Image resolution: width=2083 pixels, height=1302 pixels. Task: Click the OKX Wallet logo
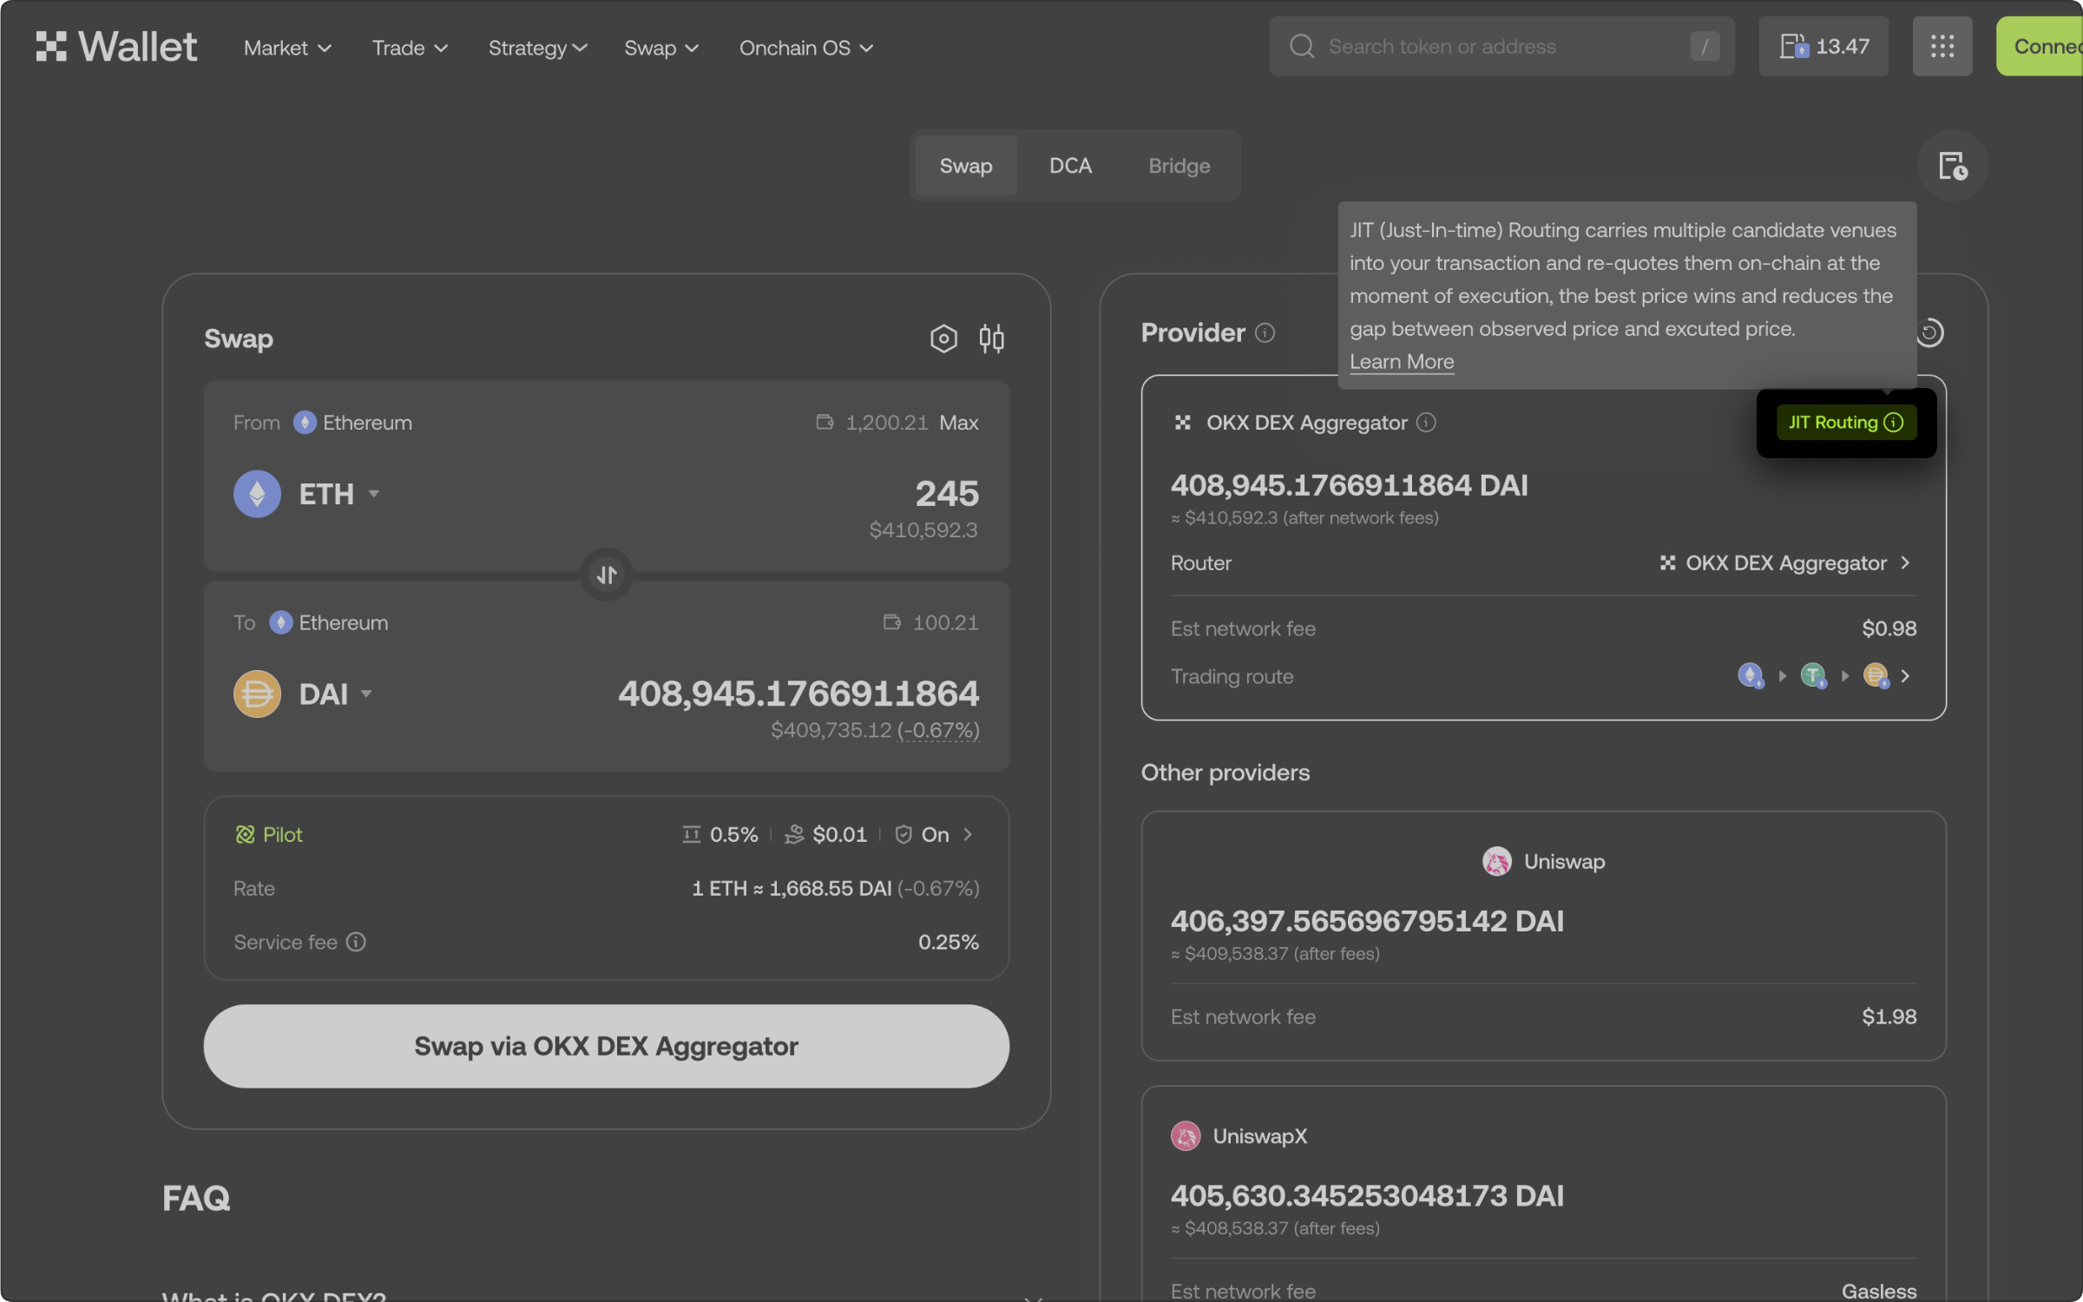click(x=116, y=47)
